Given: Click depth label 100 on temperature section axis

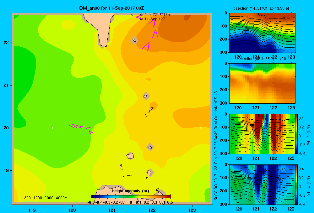Looking at the screenshot, I should point(224,26).
